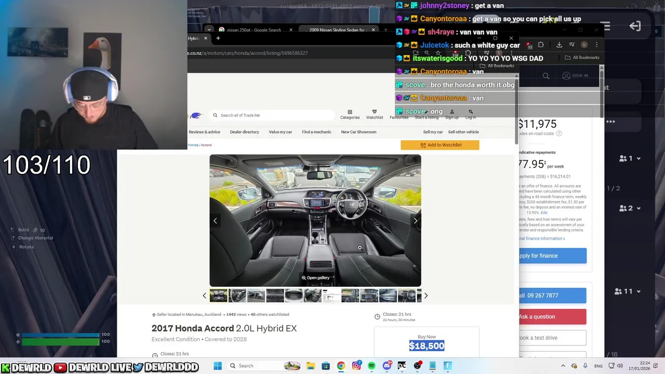Click Open gallery magnifier on photo
The height and width of the screenshot is (374, 665).
click(304, 278)
